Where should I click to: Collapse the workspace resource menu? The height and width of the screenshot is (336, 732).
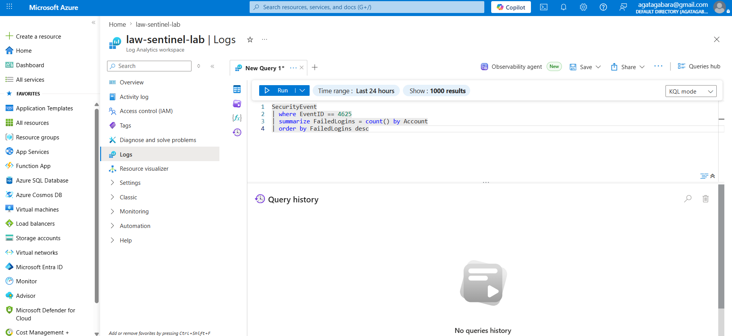click(213, 66)
